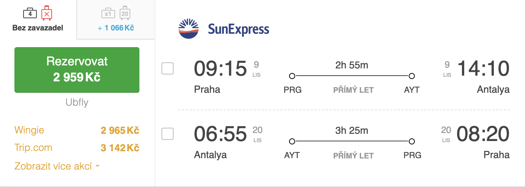525x187 pixels.
Task: Click the Ubfly provider label
Action: click(77, 103)
